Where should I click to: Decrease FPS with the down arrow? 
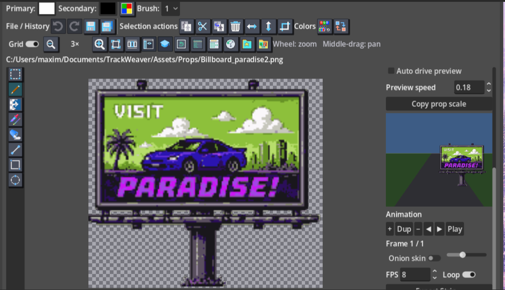click(x=434, y=278)
